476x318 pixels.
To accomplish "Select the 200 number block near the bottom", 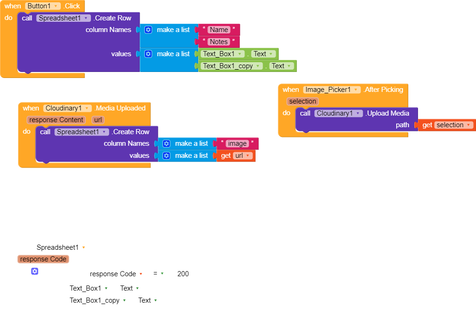I will (182, 273).
